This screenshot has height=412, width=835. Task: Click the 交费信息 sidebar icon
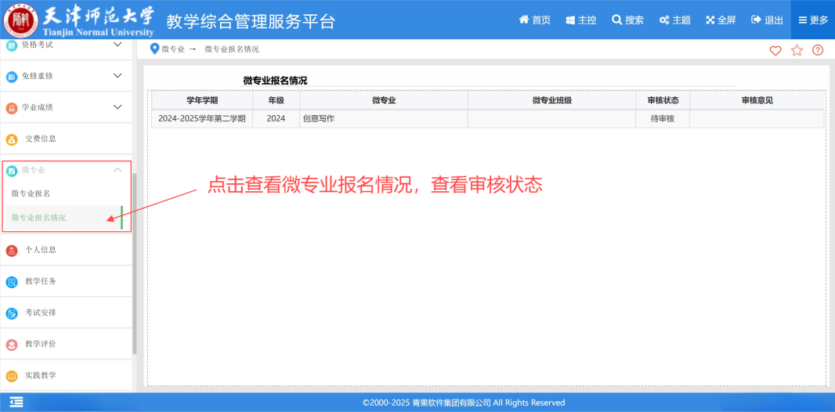coord(12,139)
